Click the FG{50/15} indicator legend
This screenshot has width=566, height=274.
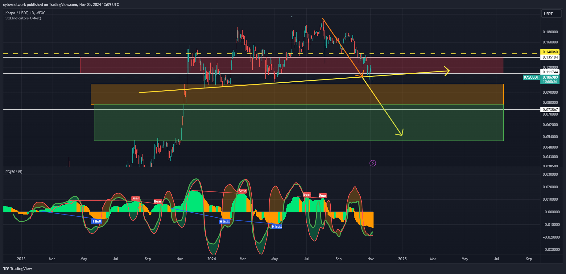pos(14,172)
